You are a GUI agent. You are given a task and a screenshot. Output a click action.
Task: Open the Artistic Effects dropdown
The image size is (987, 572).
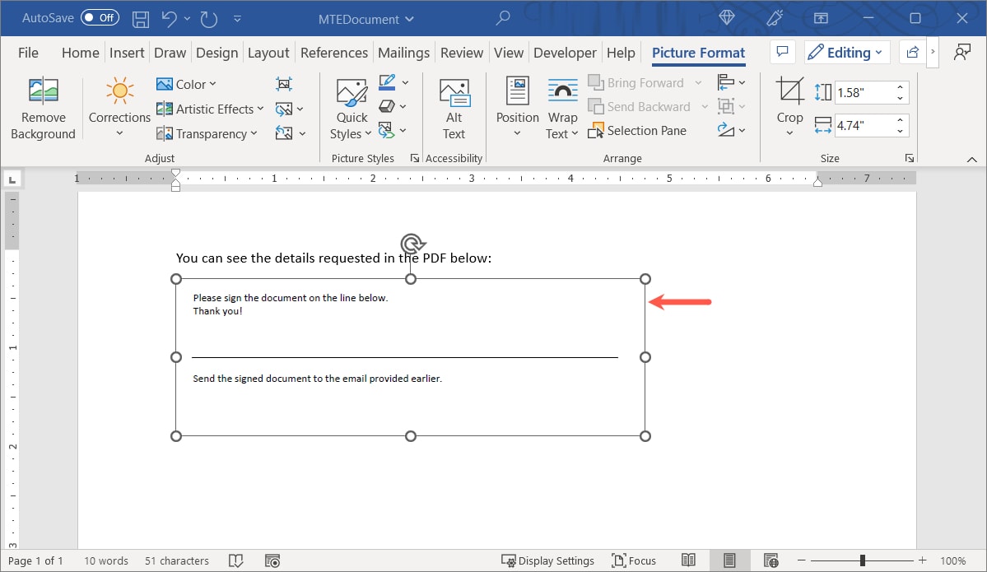pyautogui.click(x=210, y=109)
